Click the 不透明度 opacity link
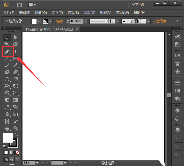Screen dimensions: 184x166 [160, 21]
